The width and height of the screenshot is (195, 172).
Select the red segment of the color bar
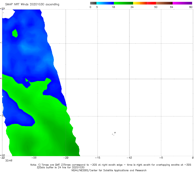pyautogui.click(x=151, y=3)
